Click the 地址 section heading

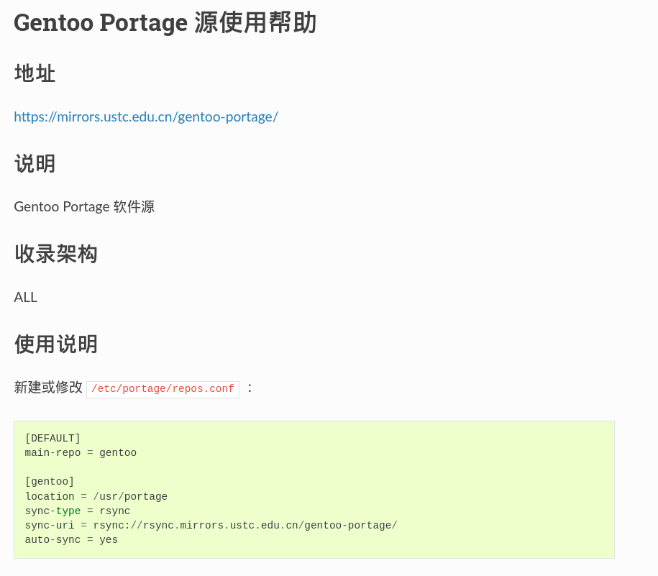35,73
